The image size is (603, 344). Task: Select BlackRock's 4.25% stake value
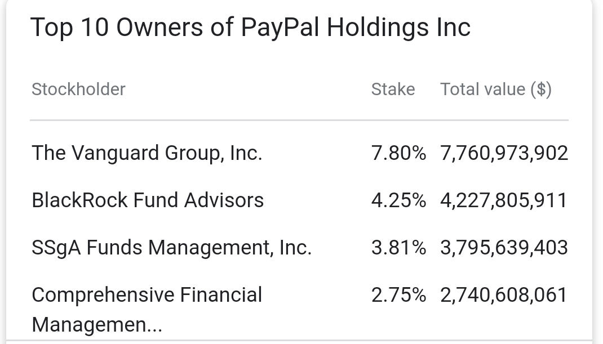pos(398,200)
